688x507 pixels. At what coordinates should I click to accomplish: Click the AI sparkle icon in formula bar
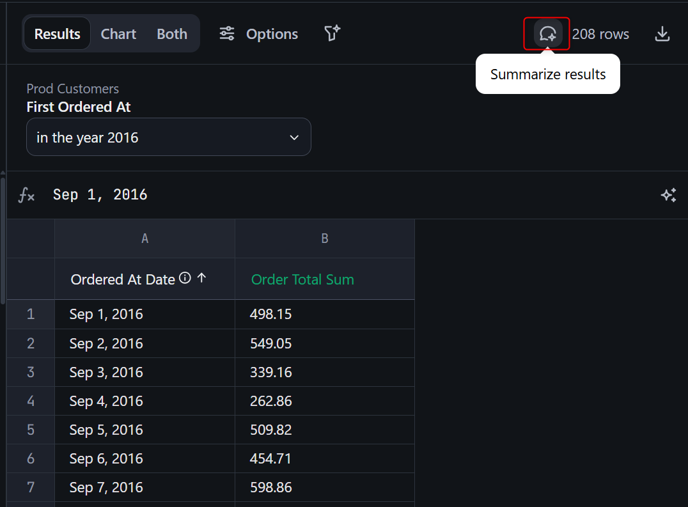coord(668,195)
